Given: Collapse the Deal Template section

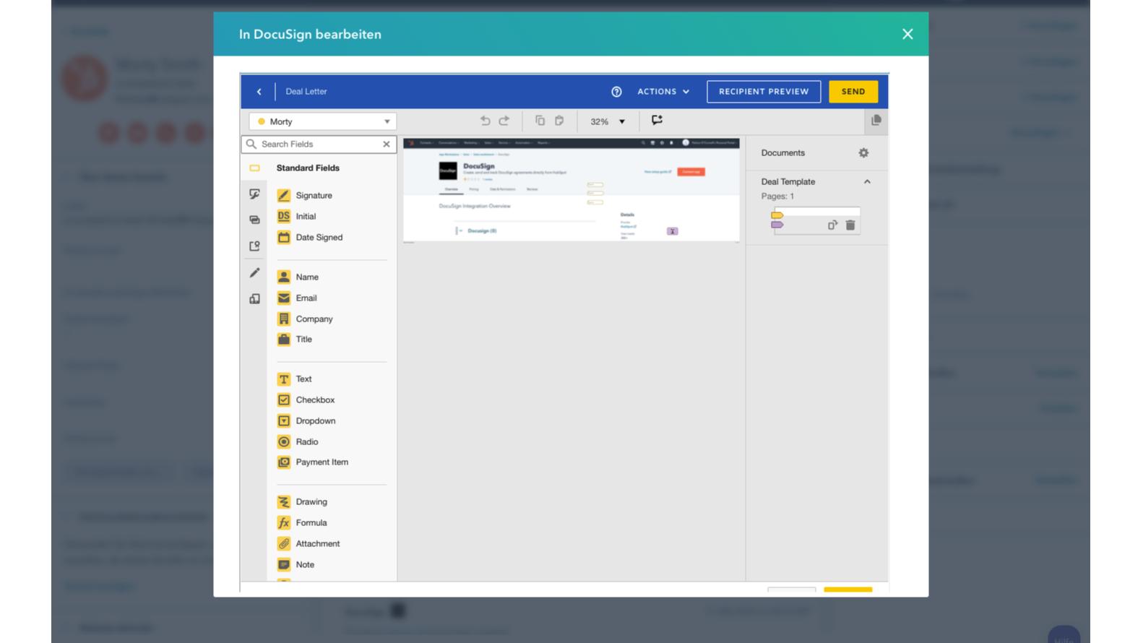Looking at the screenshot, I should (x=867, y=182).
